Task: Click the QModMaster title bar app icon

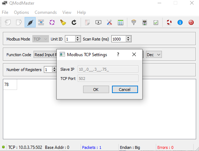Action: click(x=5, y=3)
